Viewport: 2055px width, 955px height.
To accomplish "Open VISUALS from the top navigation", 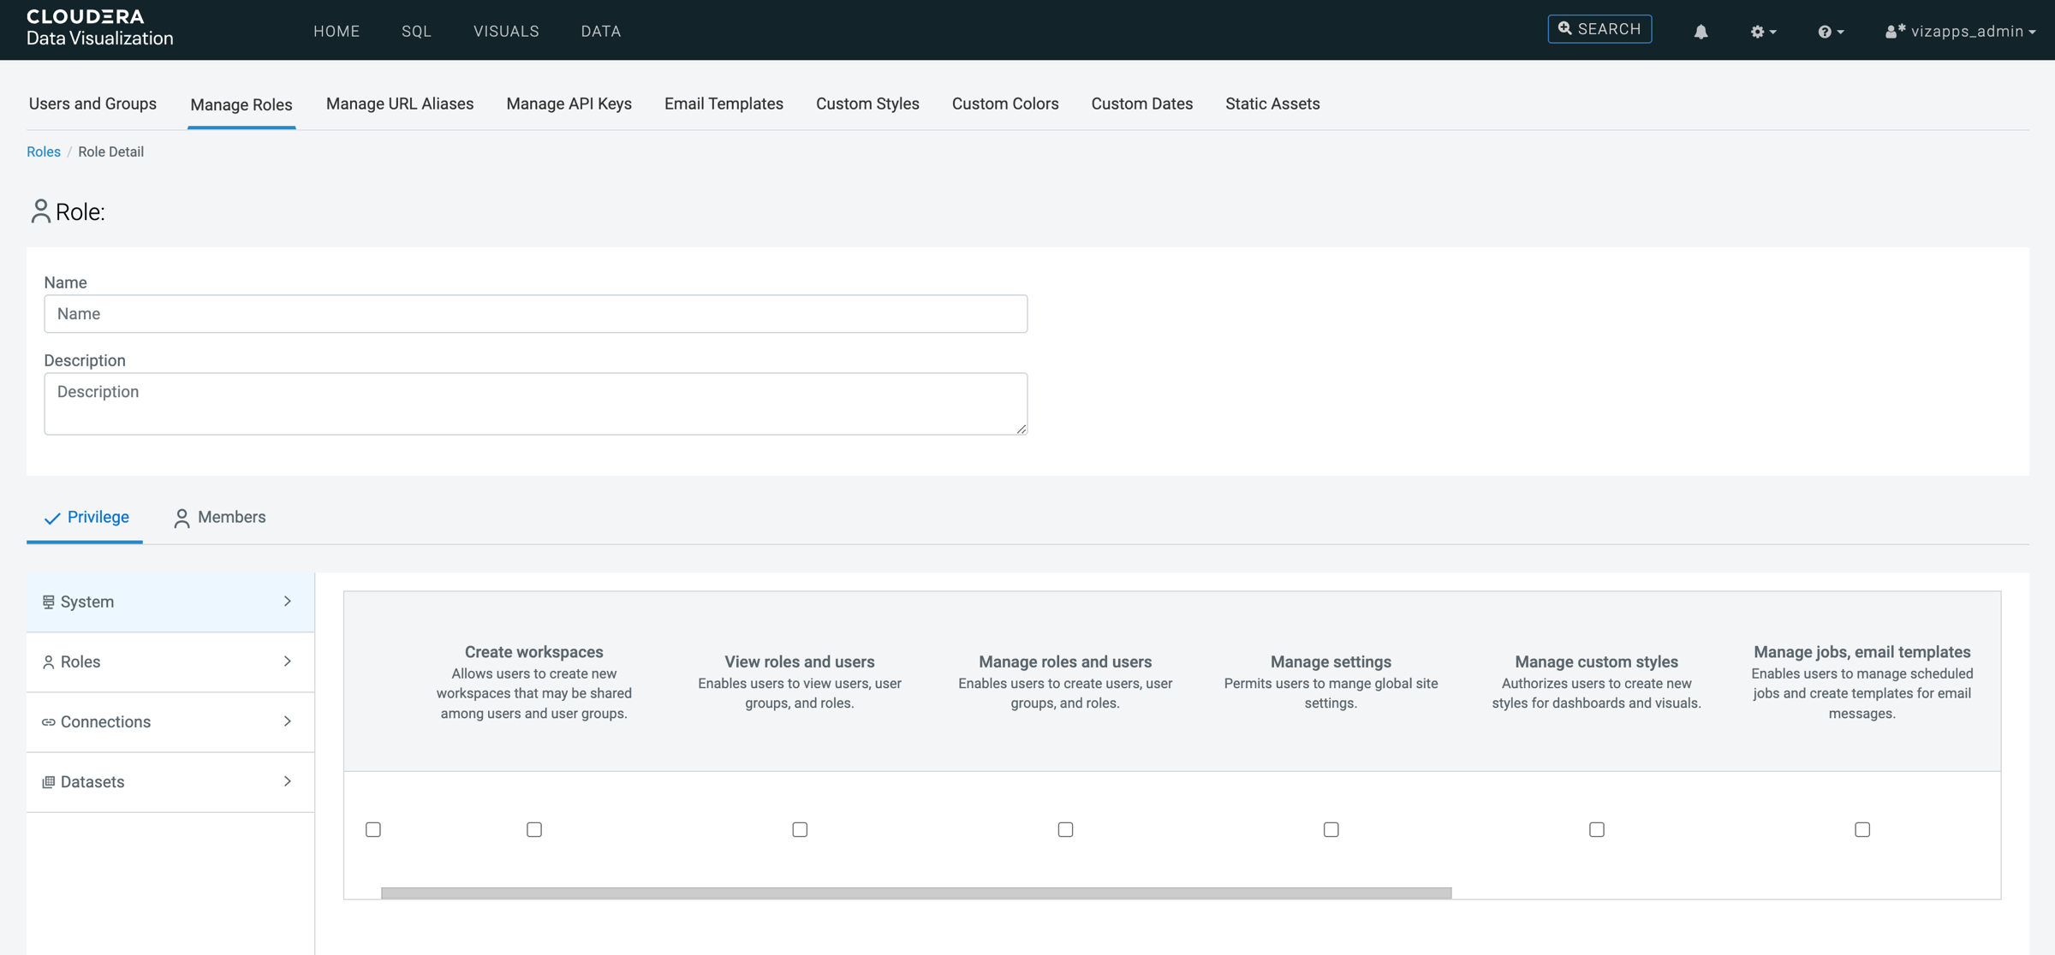I will [x=506, y=31].
